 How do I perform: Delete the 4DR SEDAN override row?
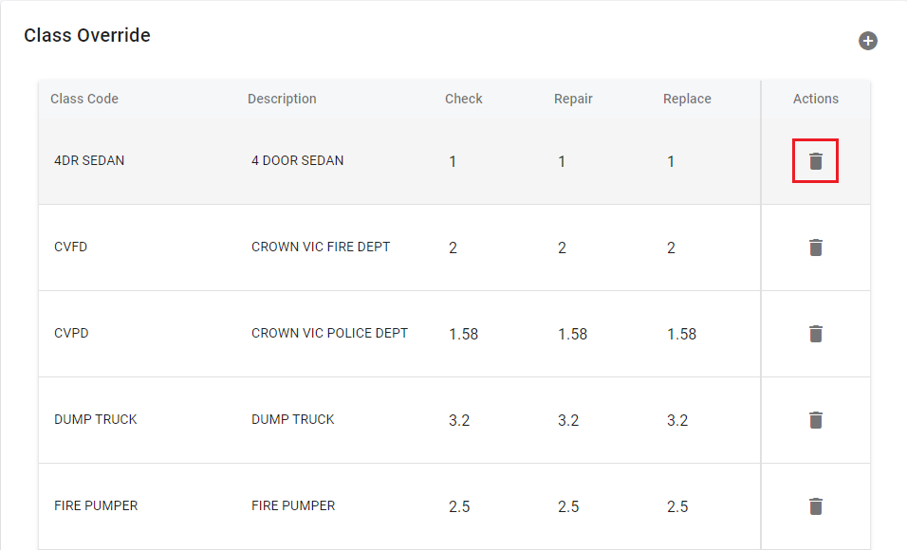point(816,161)
